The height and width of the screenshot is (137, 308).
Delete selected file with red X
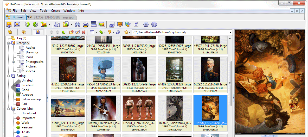click(84, 33)
